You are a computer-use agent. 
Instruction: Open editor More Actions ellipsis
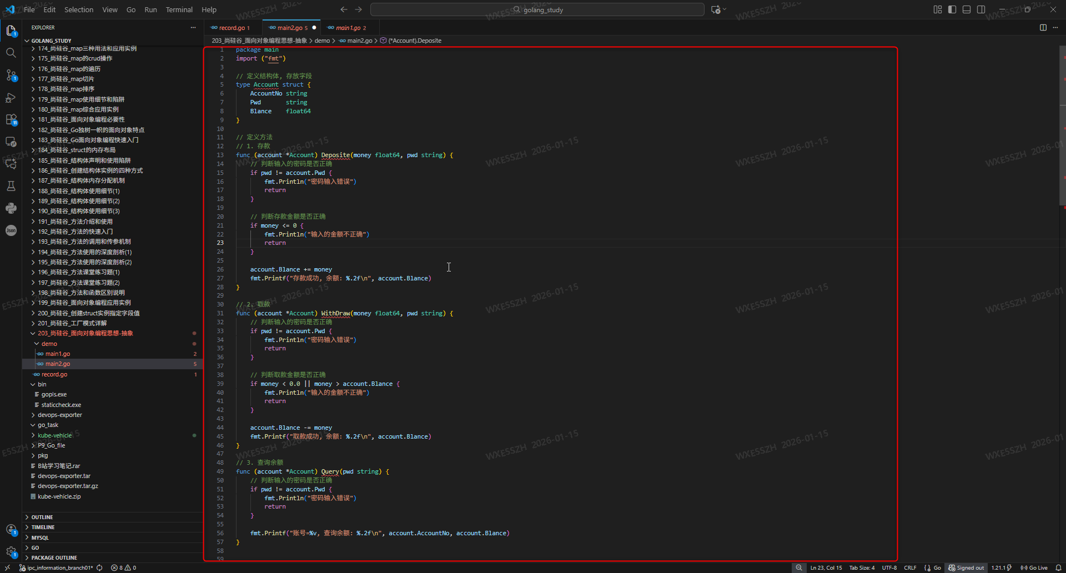click(x=1055, y=27)
